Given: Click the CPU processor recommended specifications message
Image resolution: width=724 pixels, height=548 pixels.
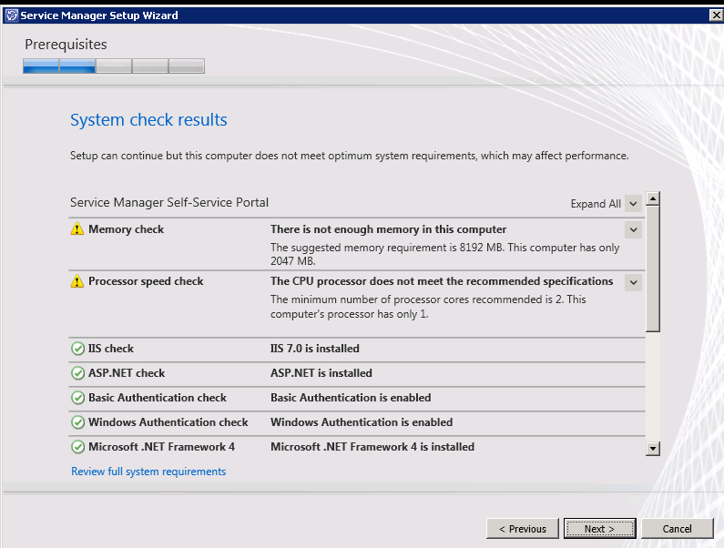Looking at the screenshot, I should 442,281.
